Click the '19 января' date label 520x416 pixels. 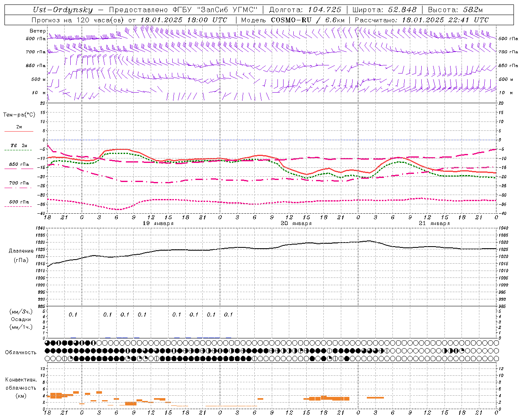click(158, 223)
